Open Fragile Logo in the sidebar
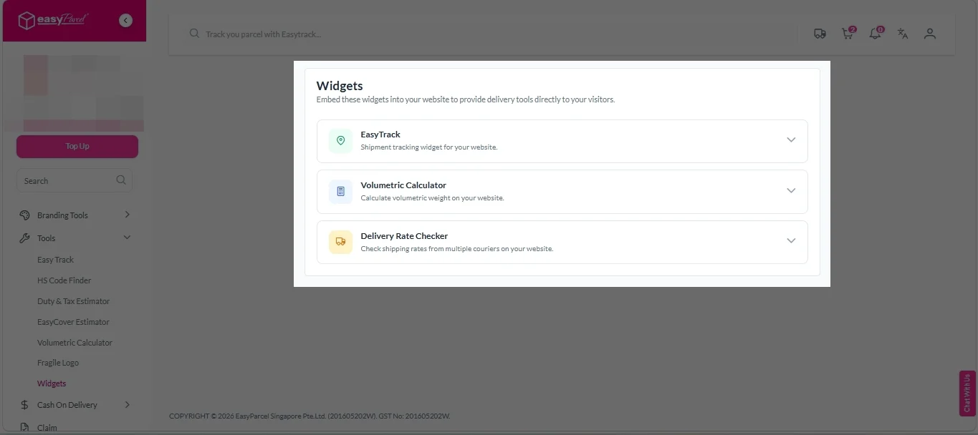 tap(58, 363)
